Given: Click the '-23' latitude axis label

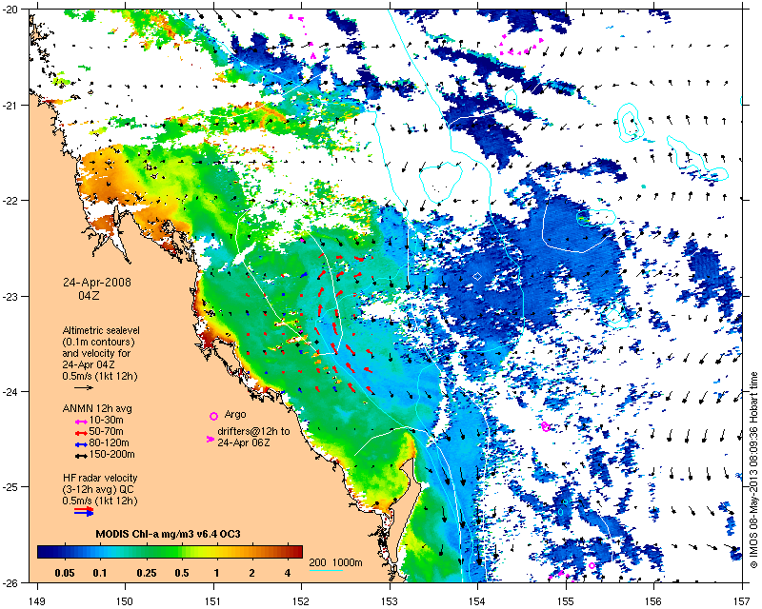Looking at the screenshot, I should coord(10,296).
